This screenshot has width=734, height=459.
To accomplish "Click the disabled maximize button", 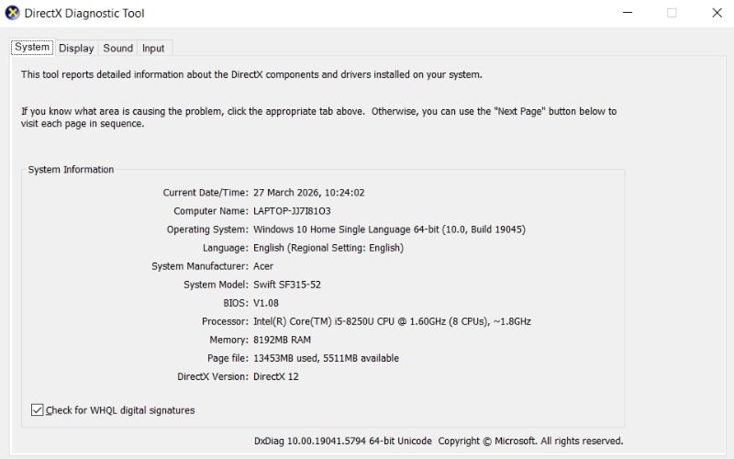I will coord(672,13).
